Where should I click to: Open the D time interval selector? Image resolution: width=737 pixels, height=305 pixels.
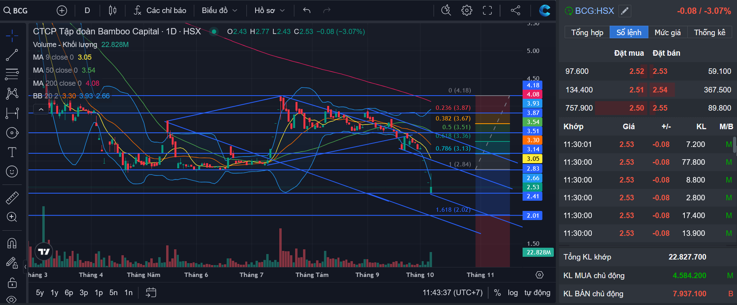tap(87, 11)
